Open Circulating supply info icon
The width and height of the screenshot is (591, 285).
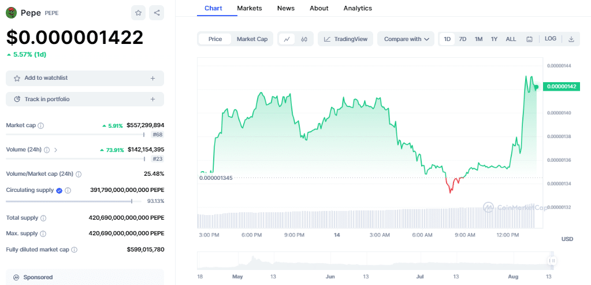tap(68, 191)
